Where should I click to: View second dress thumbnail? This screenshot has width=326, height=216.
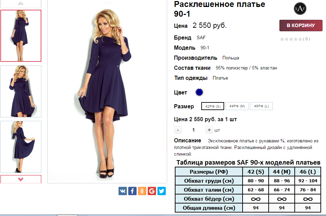[21, 91]
